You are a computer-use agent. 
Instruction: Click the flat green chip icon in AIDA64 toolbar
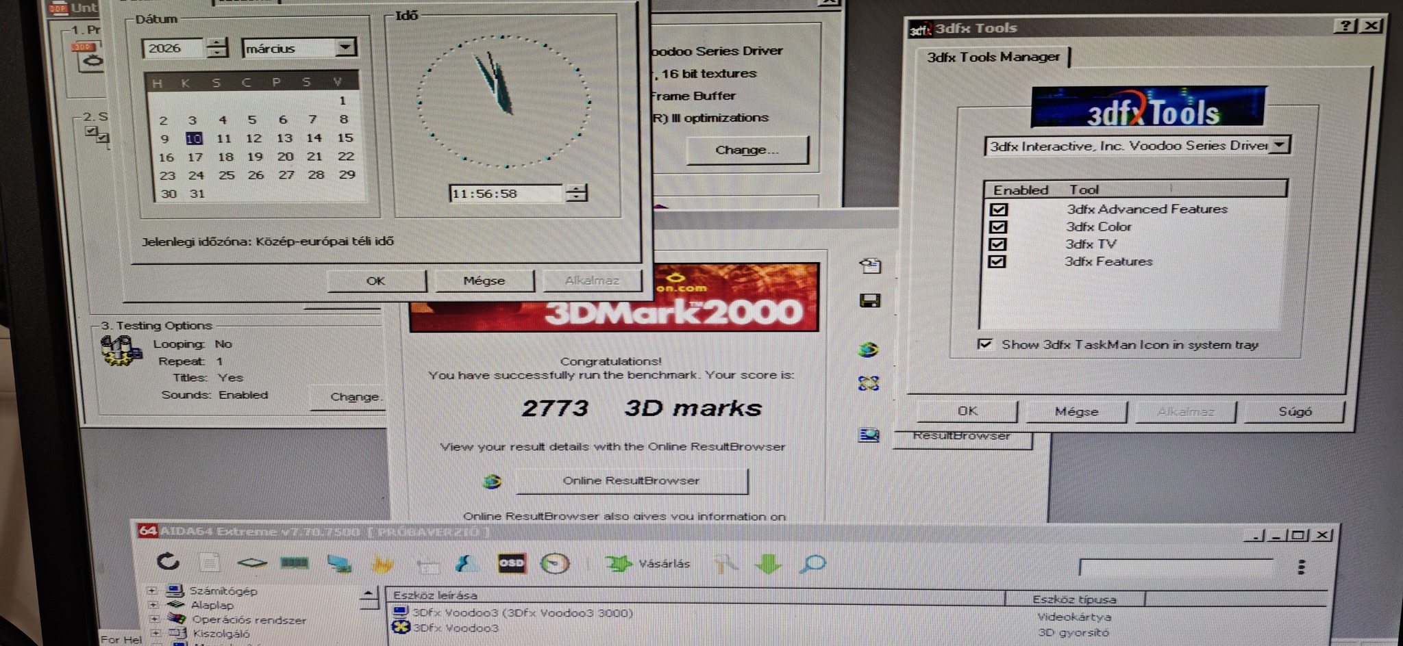tap(251, 563)
